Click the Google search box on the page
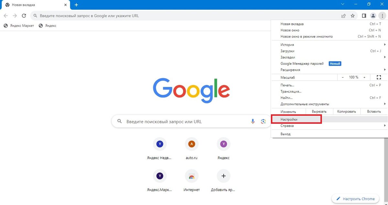This screenshot has width=388, height=205. tap(191, 121)
